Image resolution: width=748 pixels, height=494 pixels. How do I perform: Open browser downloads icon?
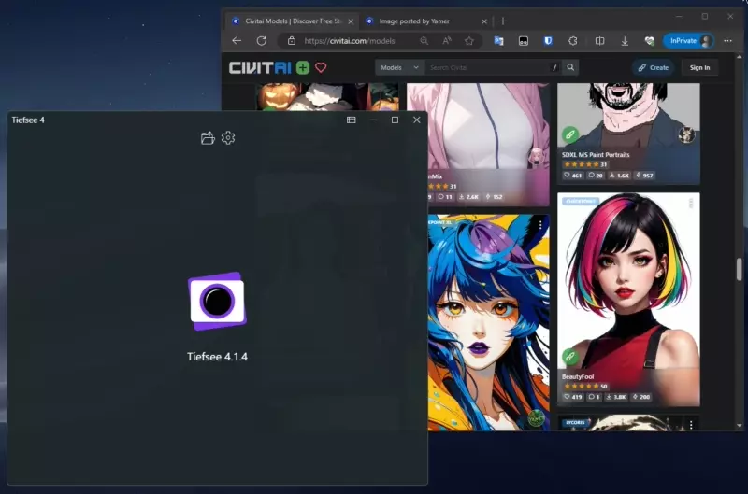pyautogui.click(x=625, y=41)
